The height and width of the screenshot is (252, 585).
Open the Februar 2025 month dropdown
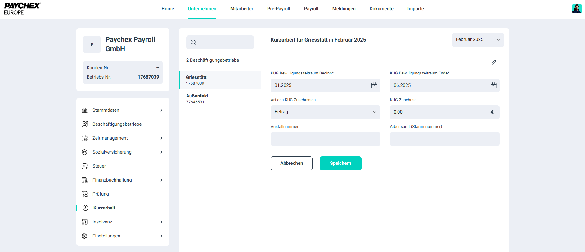[478, 40]
